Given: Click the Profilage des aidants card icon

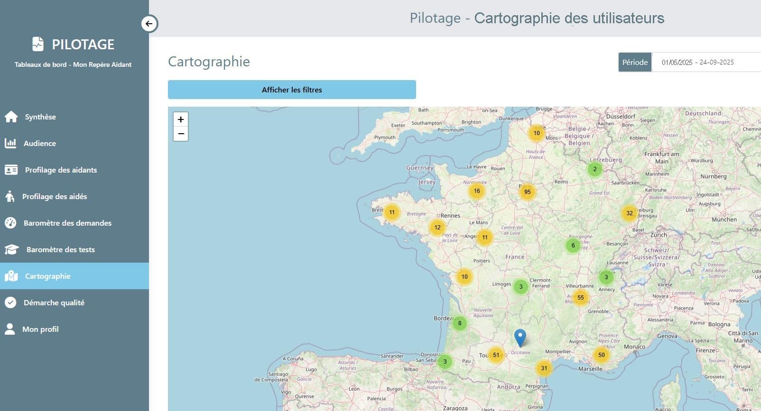Looking at the screenshot, I should 11,170.
